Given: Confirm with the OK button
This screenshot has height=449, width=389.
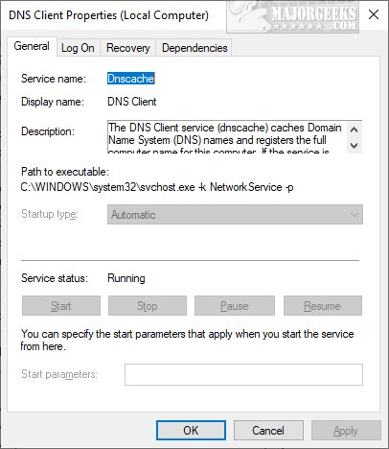Looking at the screenshot, I should coord(191,431).
